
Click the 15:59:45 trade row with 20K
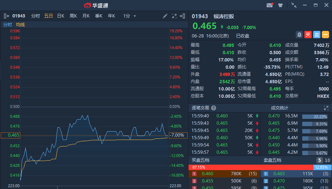pyautogui.click(x=225, y=130)
